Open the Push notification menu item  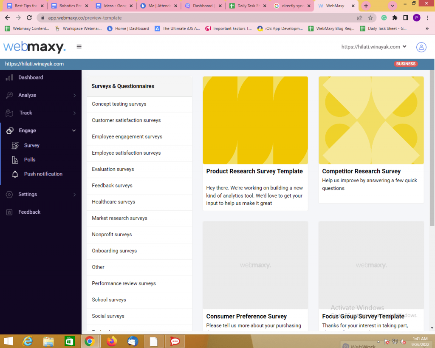pos(43,174)
